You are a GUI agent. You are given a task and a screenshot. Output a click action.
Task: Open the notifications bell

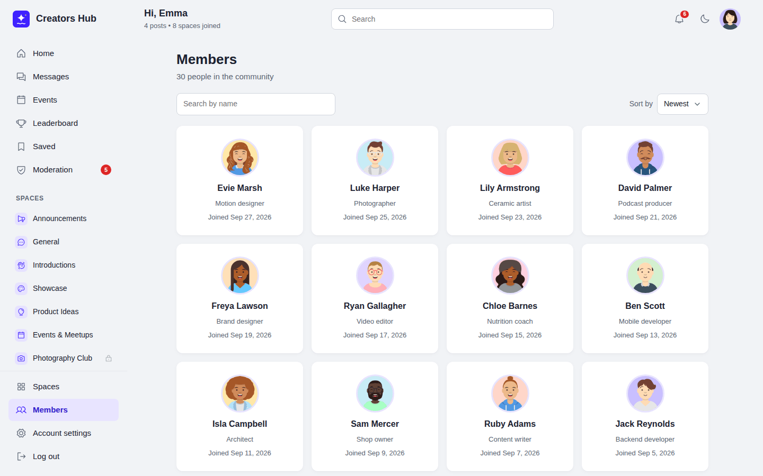pyautogui.click(x=679, y=19)
